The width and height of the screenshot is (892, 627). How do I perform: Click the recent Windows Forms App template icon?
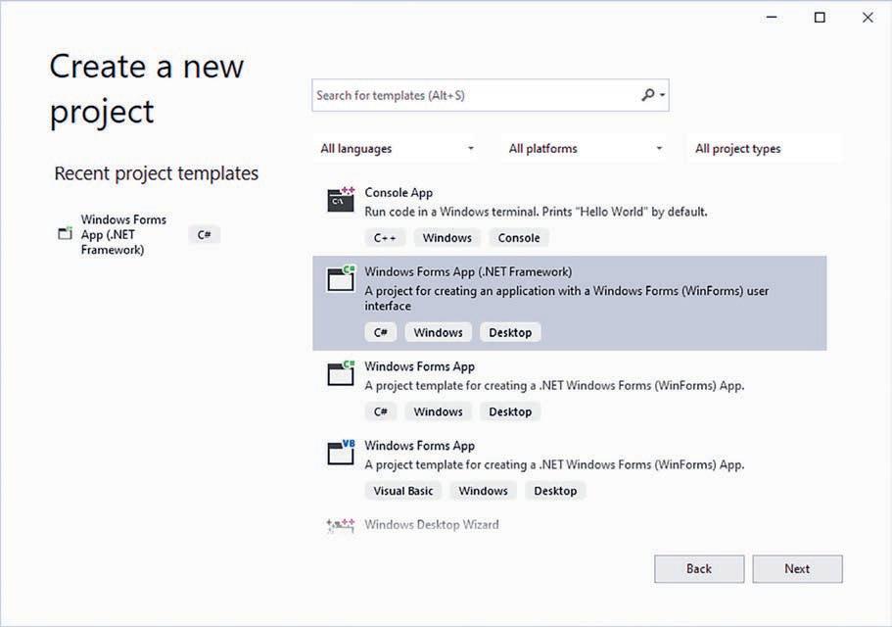click(x=66, y=233)
